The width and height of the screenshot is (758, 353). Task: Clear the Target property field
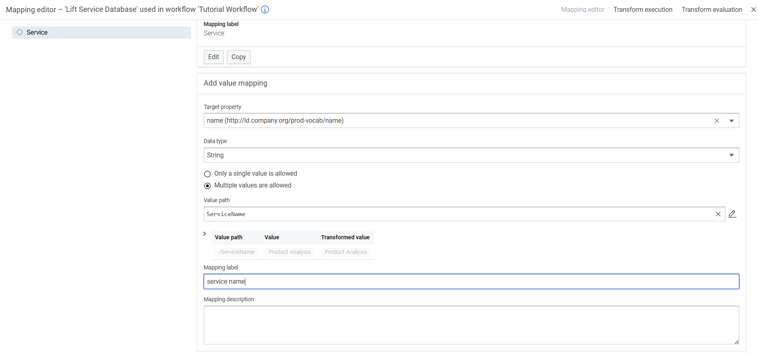[x=717, y=121]
